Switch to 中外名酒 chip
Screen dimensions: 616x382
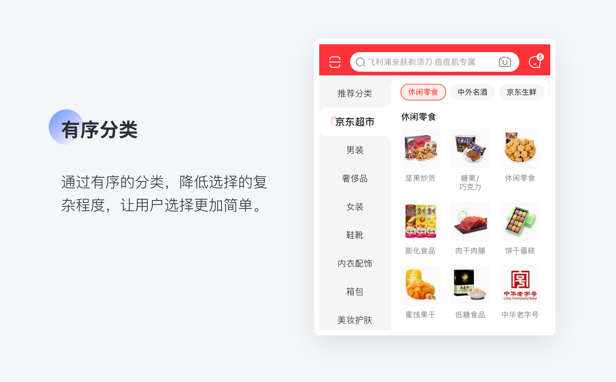pos(472,92)
